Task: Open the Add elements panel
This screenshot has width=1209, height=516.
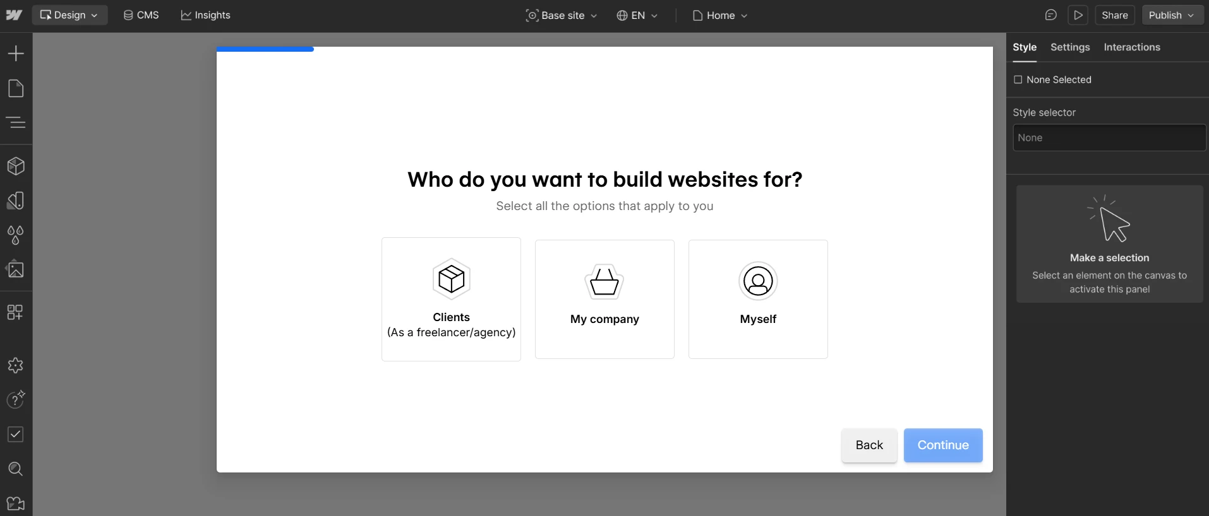Action: (16, 53)
